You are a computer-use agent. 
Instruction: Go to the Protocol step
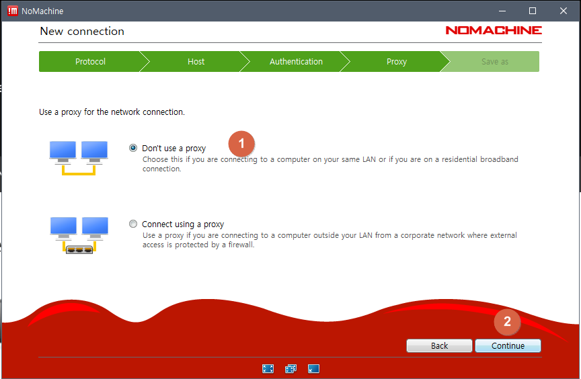click(x=90, y=61)
